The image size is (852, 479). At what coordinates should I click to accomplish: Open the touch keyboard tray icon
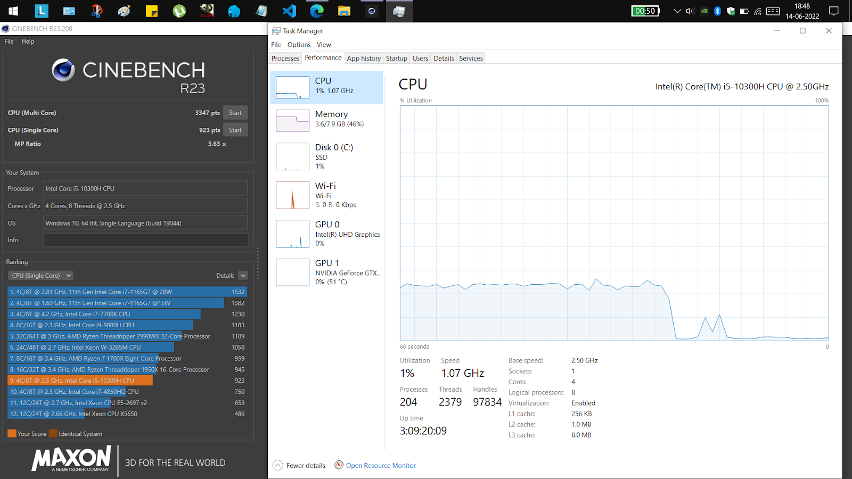pos(773,11)
